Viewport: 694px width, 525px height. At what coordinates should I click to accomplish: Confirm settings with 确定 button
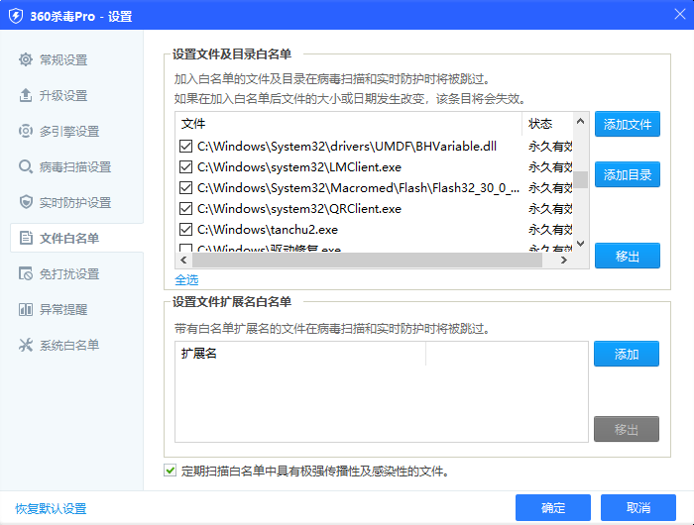[553, 508]
